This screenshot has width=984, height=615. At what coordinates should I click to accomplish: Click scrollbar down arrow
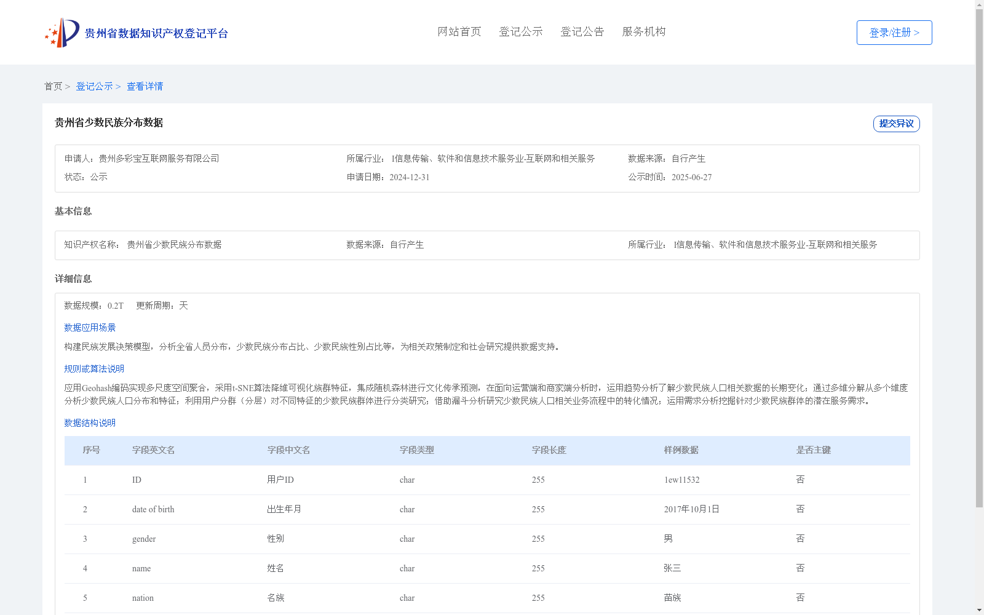[x=979, y=611]
